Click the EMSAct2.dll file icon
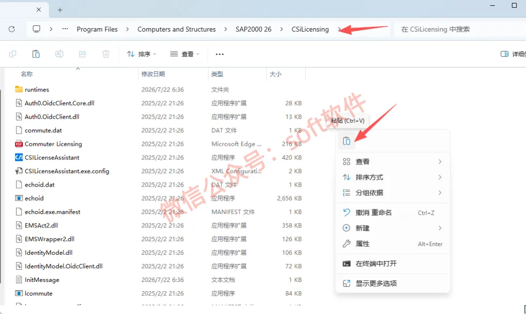 (19, 225)
